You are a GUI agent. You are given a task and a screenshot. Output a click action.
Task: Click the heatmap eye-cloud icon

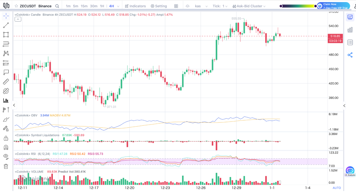tap(187, 6)
